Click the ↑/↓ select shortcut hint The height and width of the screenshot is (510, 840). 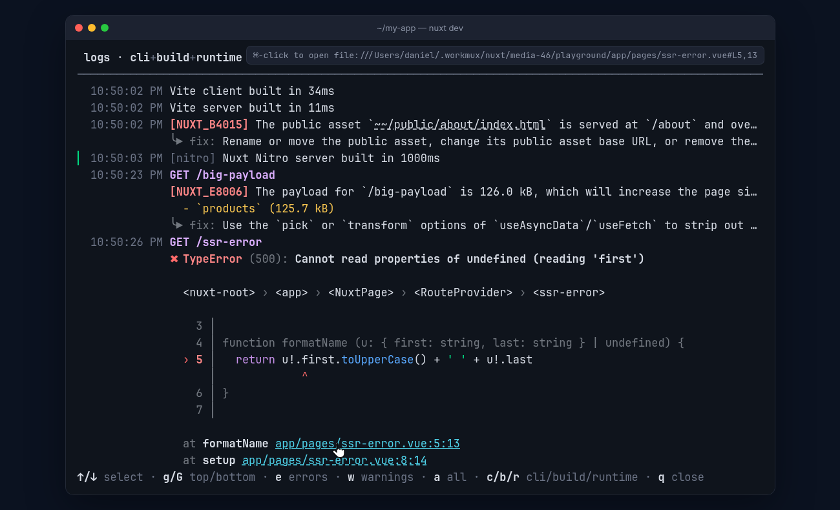[110, 477]
